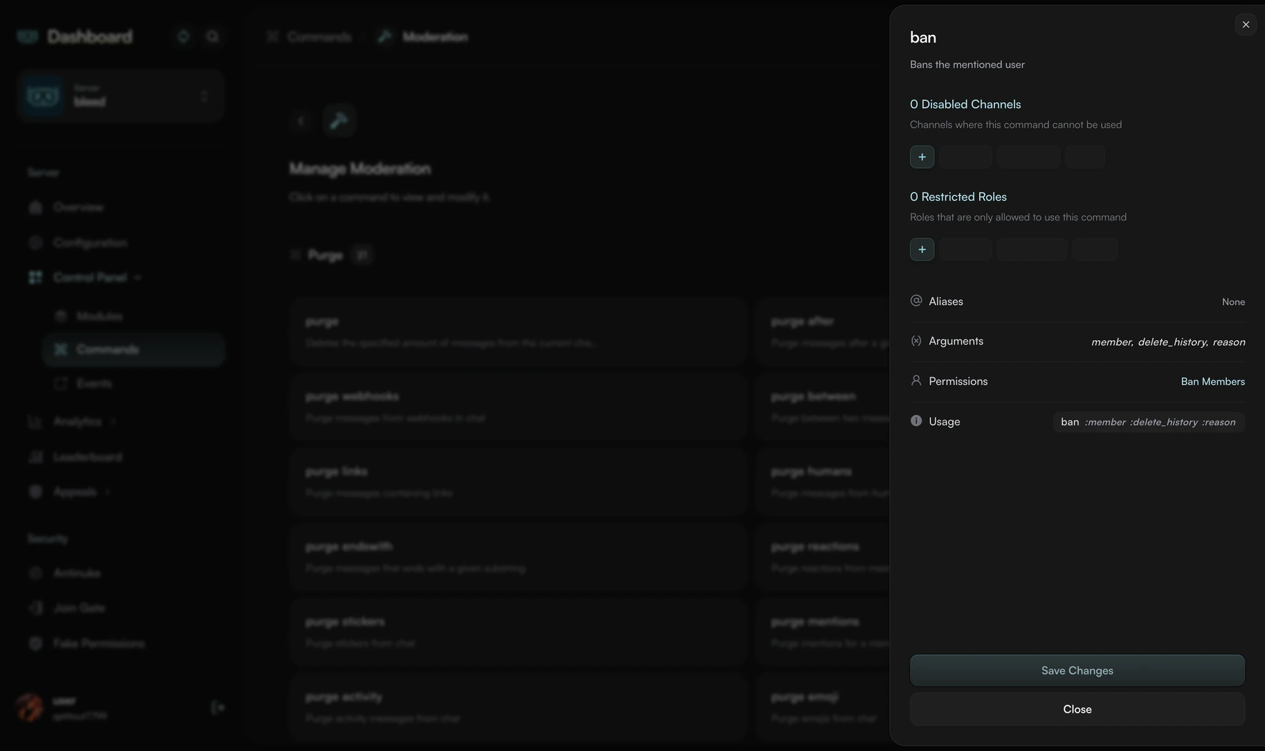This screenshot has width=1265, height=751.
Task: Click the 'ban' command title
Action: click(922, 37)
